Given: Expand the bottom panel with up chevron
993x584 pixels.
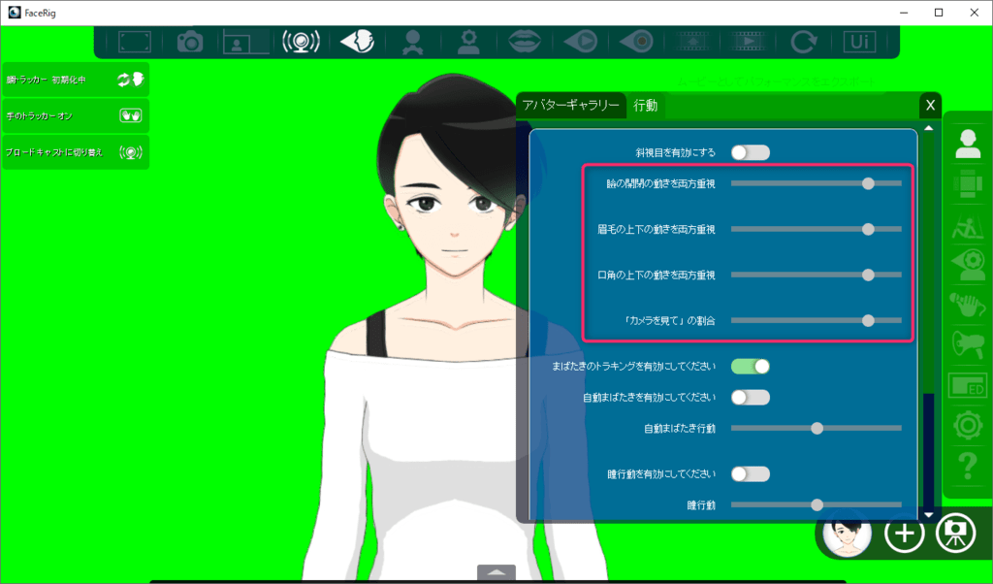Looking at the screenshot, I should click(496, 572).
